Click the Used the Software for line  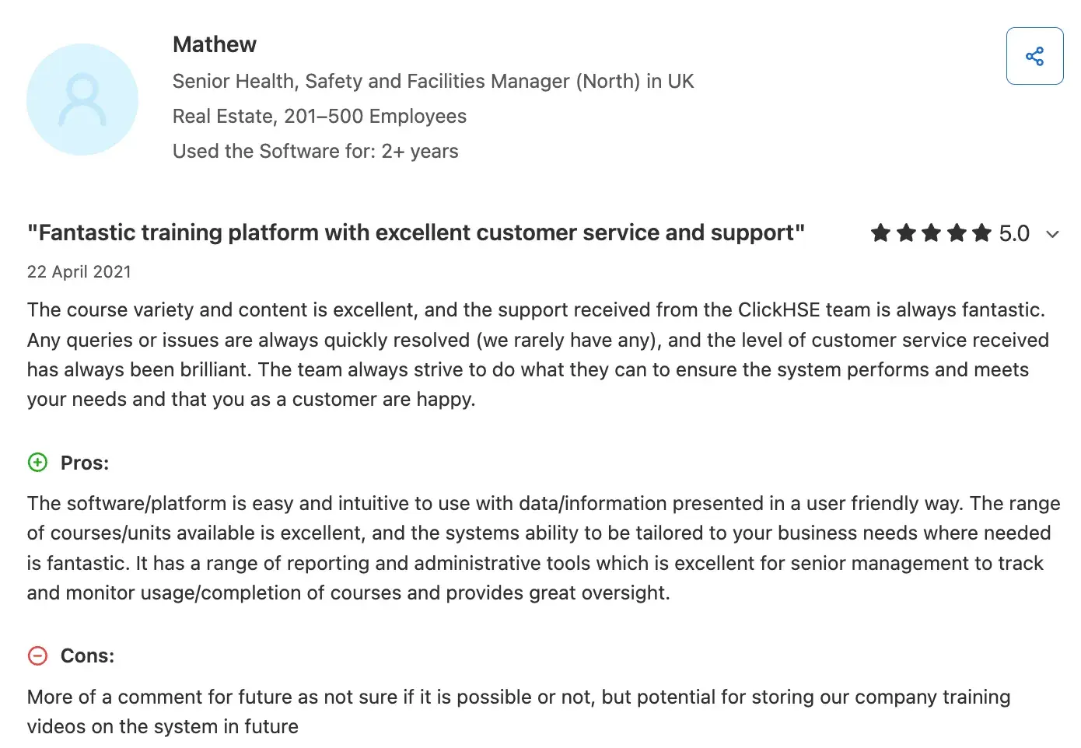(316, 151)
